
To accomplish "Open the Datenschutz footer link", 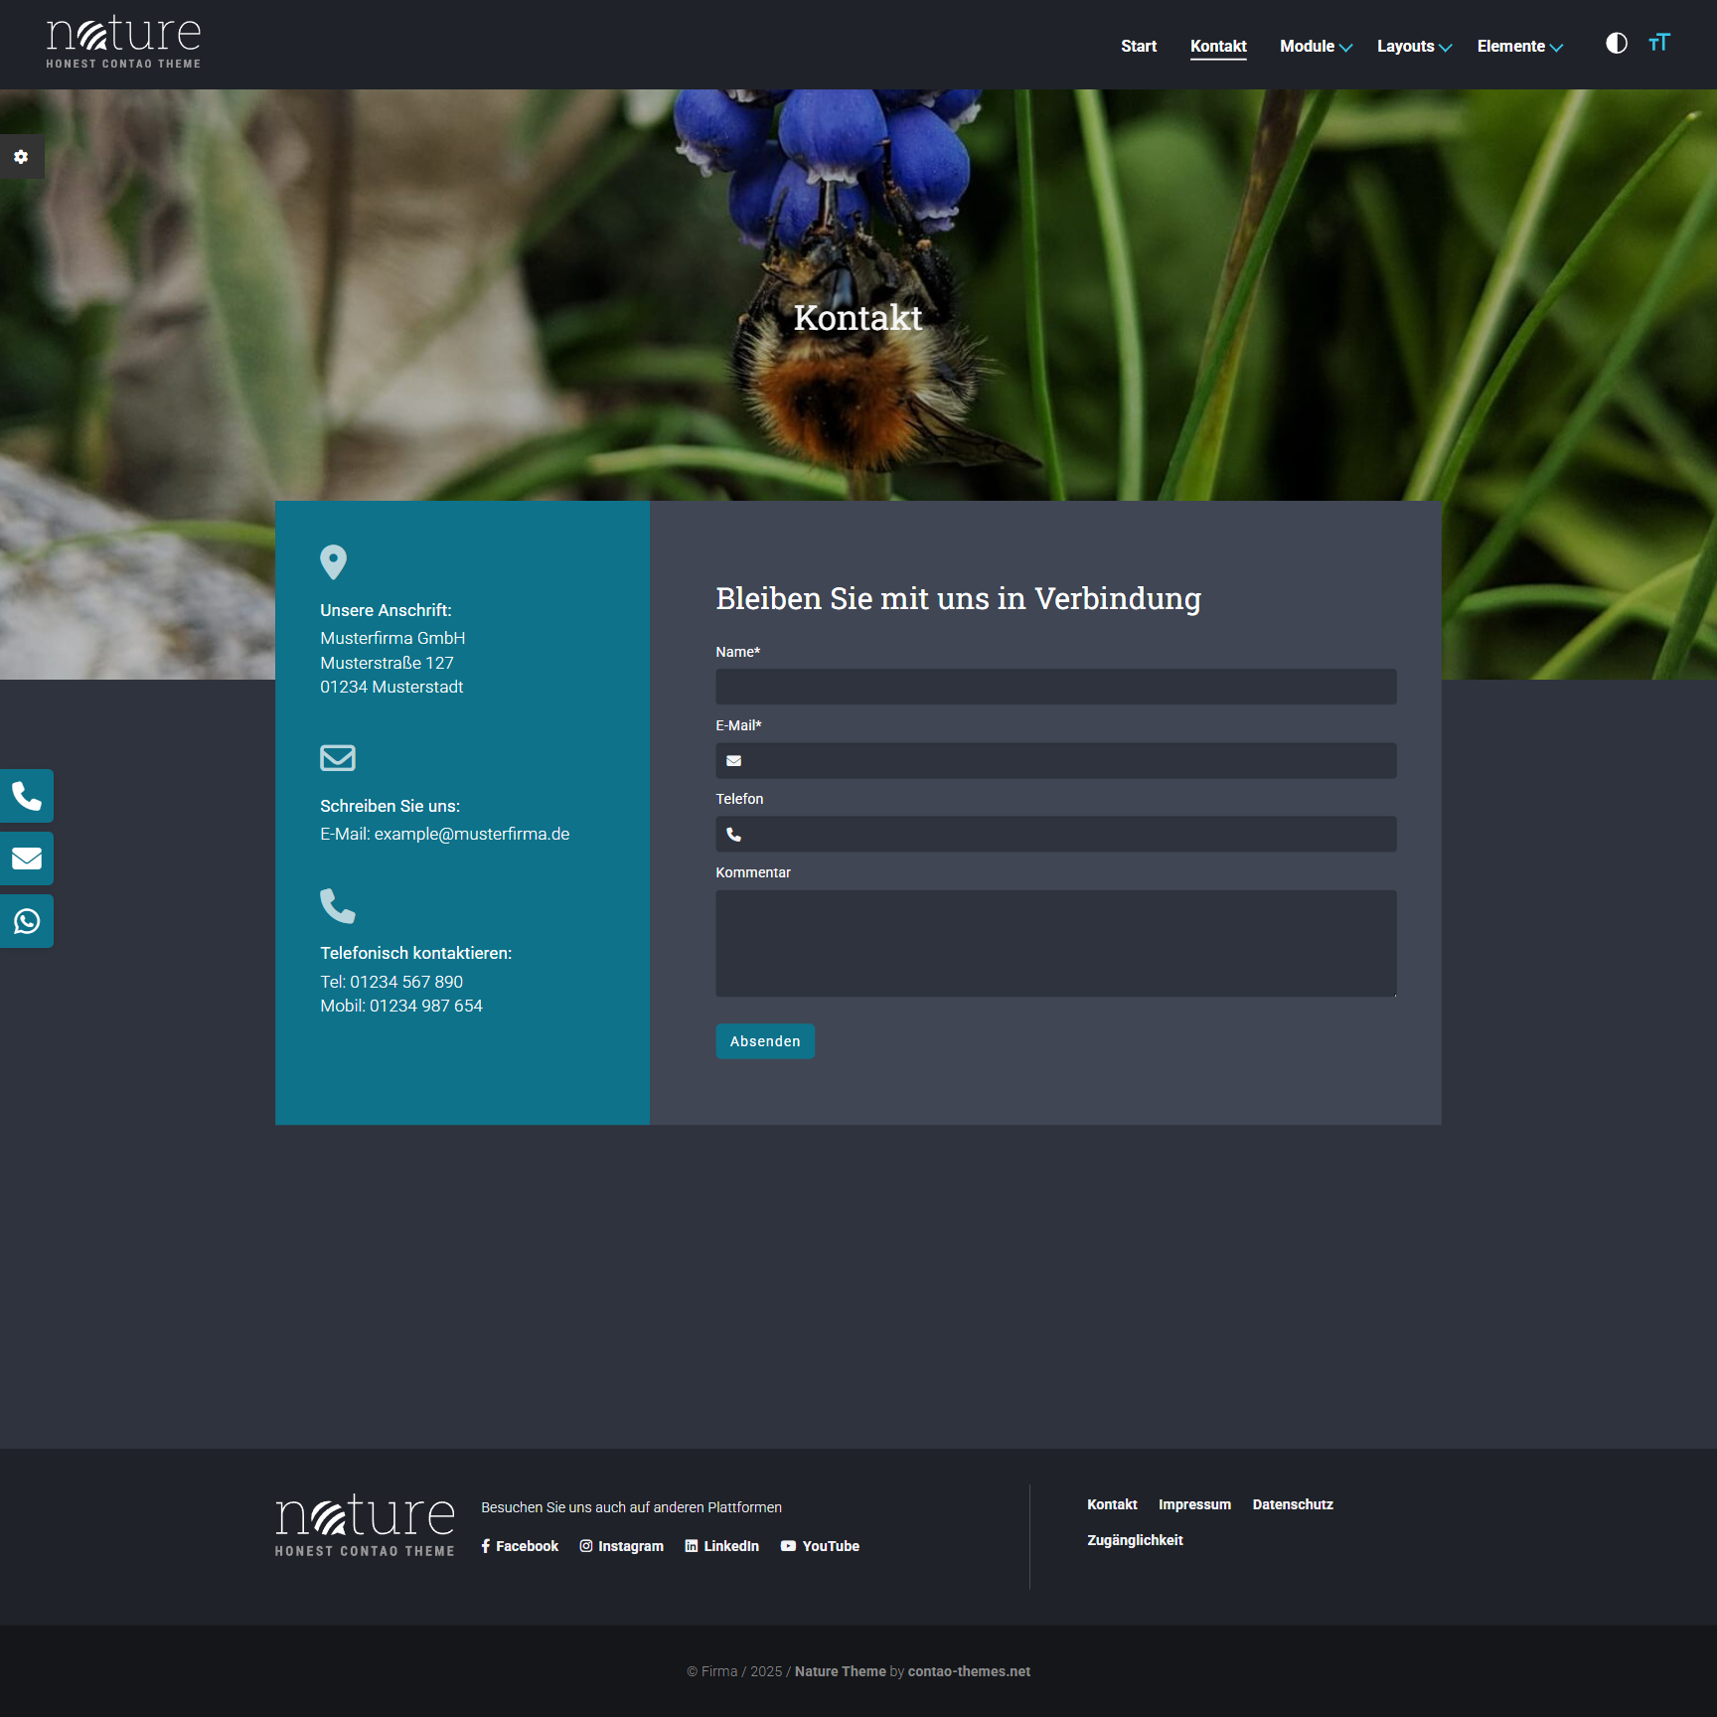I will [x=1293, y=1504].
